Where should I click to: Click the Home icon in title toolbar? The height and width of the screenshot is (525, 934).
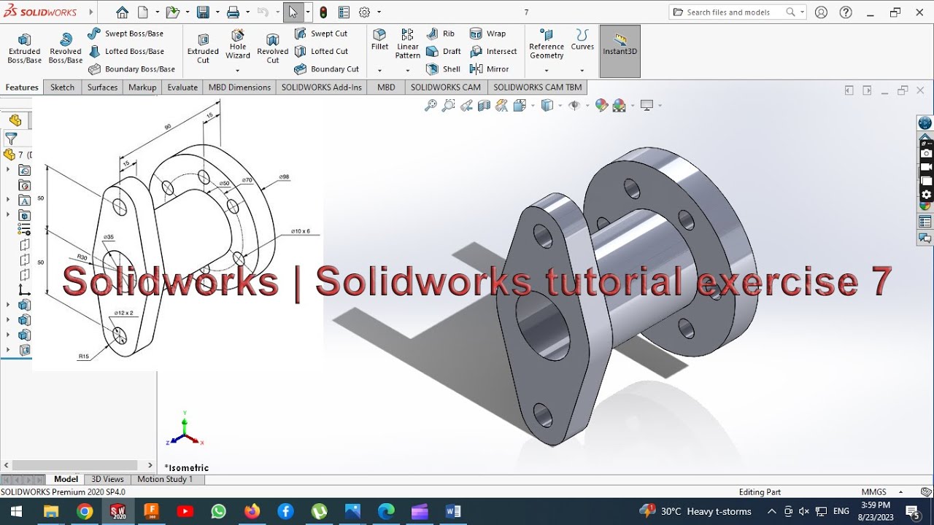(122, 12)
